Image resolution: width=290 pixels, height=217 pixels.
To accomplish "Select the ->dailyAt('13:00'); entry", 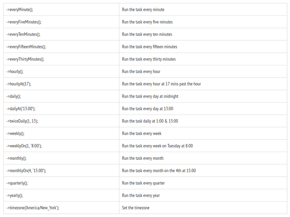I will point(21,109).
